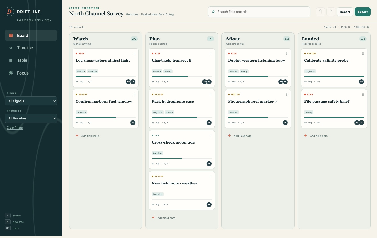Click the Search field records input

click(259, 12)
